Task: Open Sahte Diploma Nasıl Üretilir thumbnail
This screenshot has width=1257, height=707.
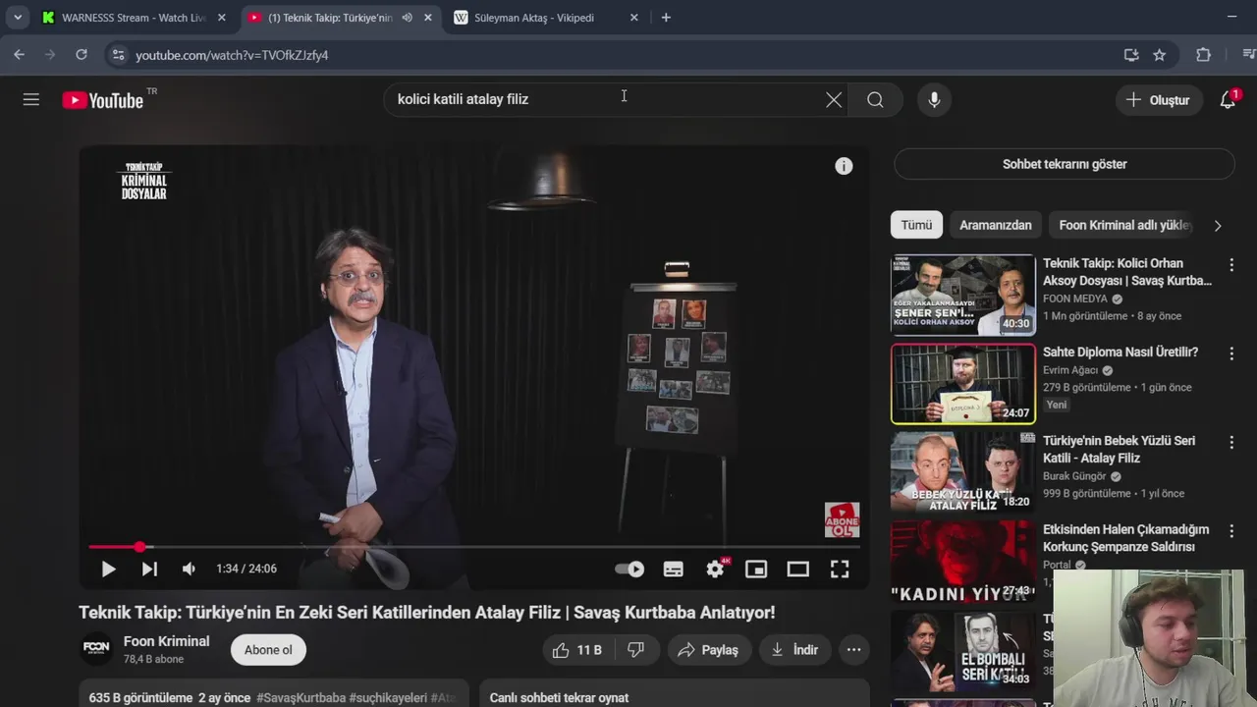Action: point(962,383)
